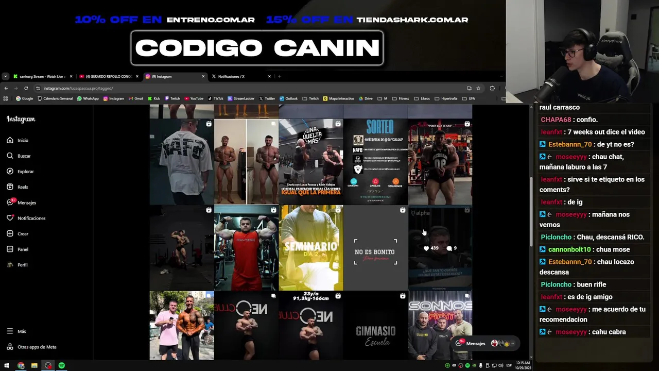
Task: Open OBS icon in taskbar
Action: [x=48, y=365]
